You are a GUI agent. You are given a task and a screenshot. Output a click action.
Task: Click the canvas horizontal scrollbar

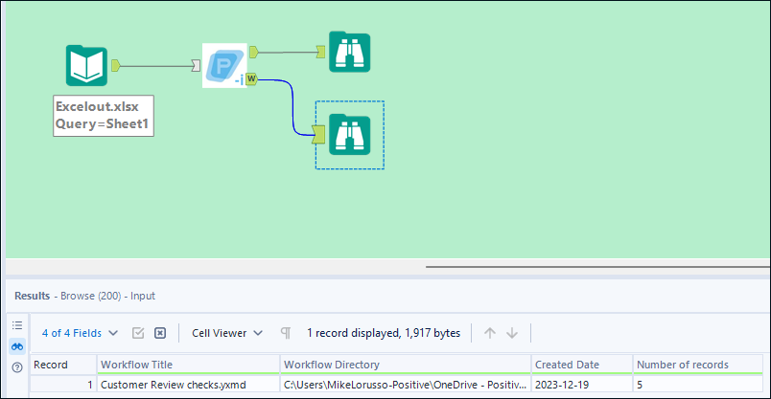(x=597, y=267)
